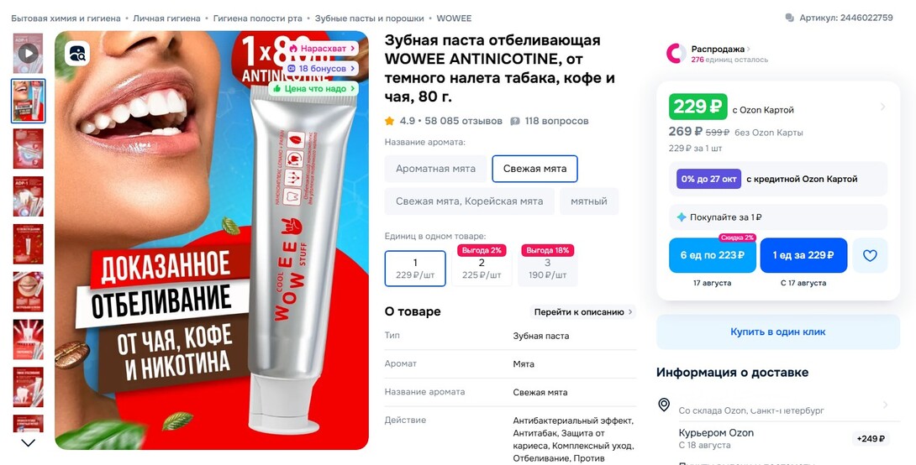Click chat icon next to Артикул

point(790,18)
